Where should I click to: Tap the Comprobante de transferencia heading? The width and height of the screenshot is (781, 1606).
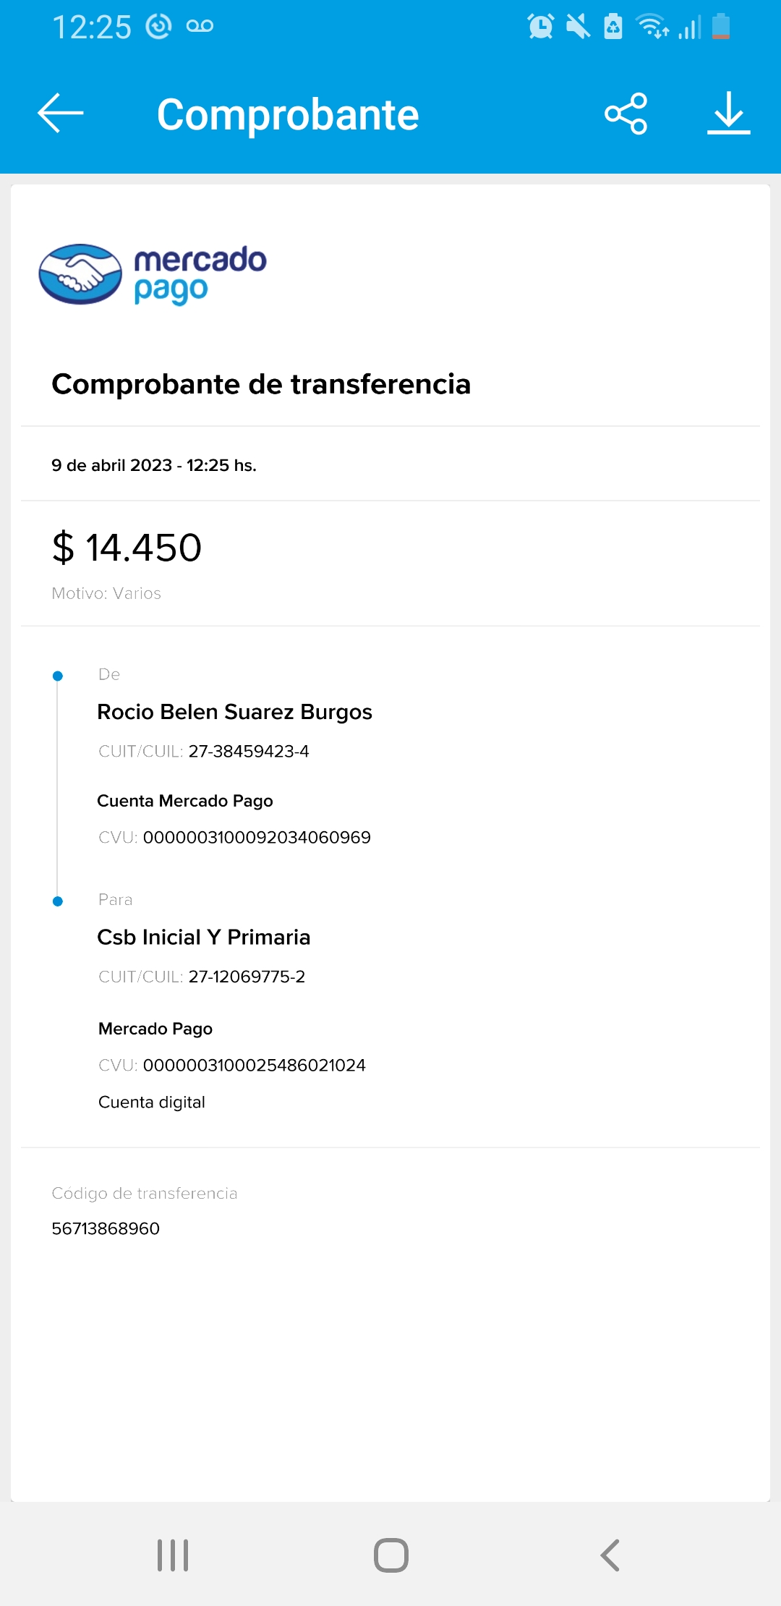261,384
